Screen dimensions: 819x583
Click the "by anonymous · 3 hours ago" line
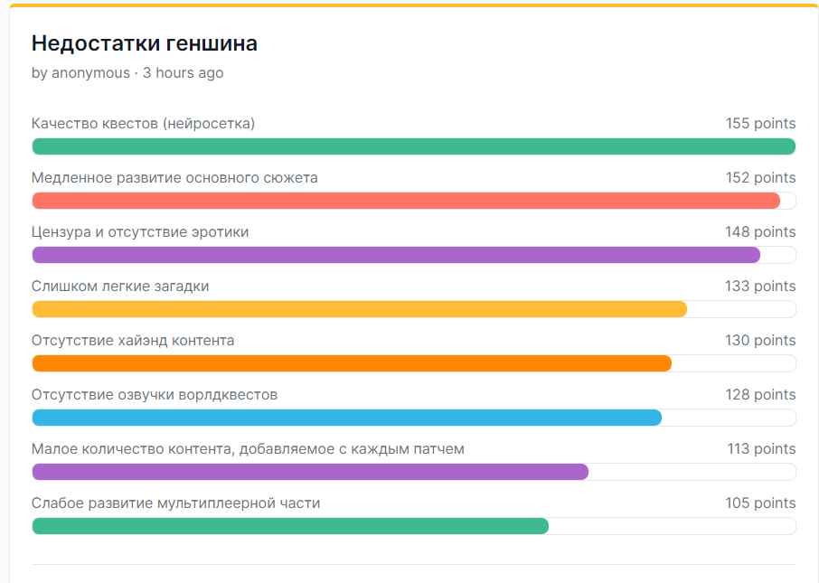tap(127, 72)
